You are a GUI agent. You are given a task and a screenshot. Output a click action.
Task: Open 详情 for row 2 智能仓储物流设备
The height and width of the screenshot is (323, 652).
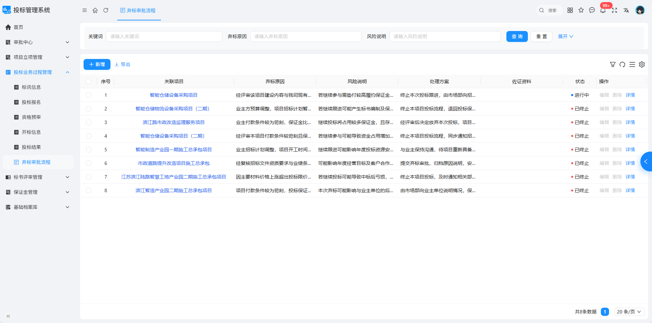630,109
